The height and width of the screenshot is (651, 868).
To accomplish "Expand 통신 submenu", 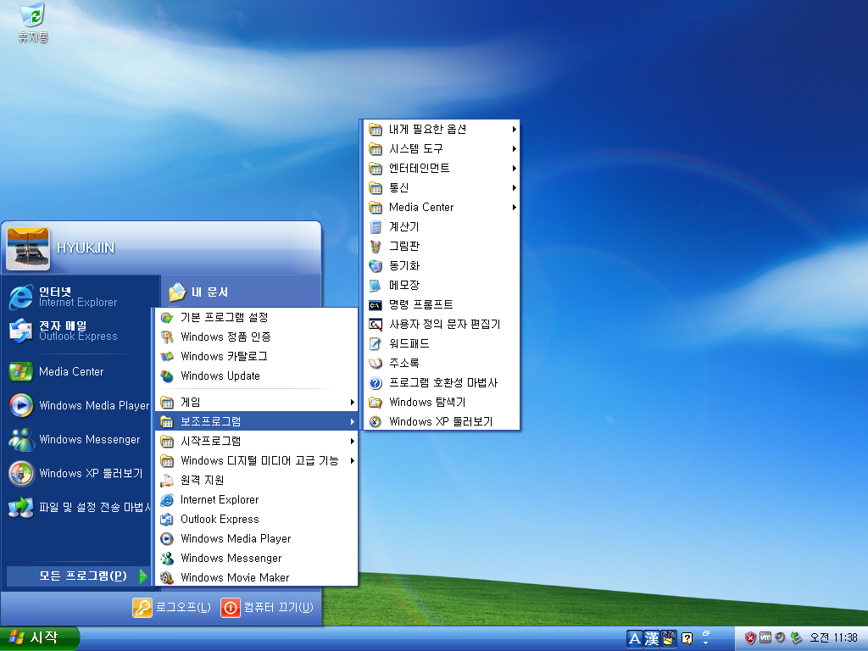I will [442, 187].
